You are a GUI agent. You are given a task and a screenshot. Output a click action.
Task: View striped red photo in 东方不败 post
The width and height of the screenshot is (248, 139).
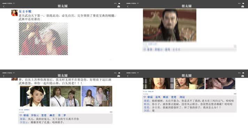(43, 39)
